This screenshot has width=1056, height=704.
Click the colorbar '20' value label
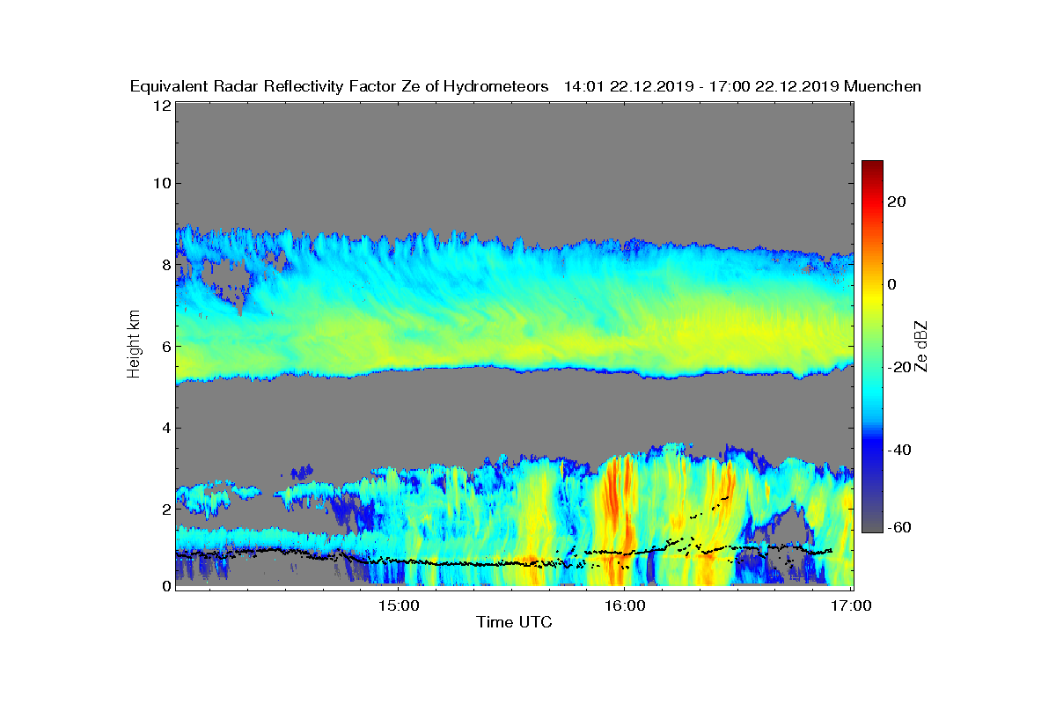[x=897, y=202]
